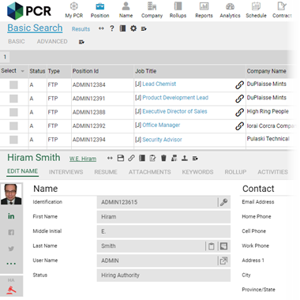The height and width of the screenshot is (300, 300).
Task: Click chain link icon for Product Development Lead
Action: [239, 99]
